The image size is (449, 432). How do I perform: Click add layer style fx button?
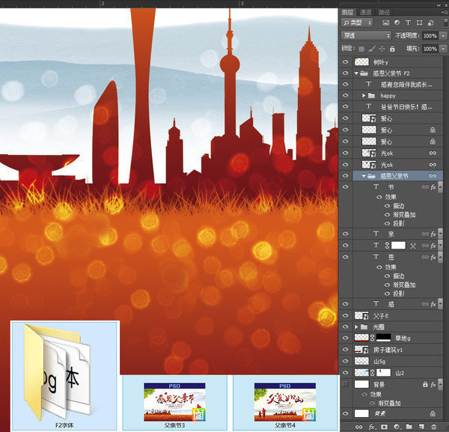point(372,427)
